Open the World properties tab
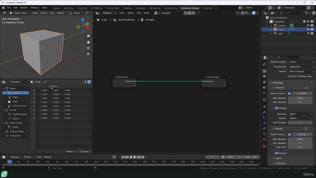 [265, 93]
